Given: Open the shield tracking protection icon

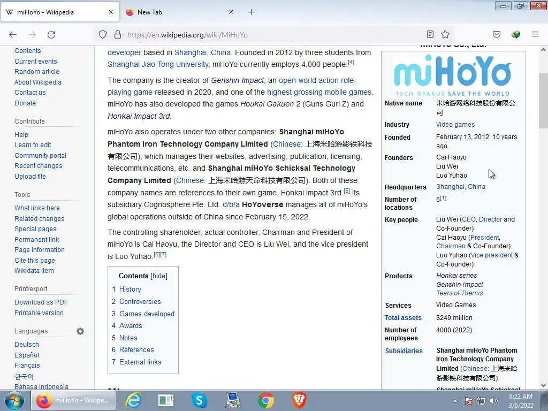Looking at the screenshot, I should click(x=102, y=35).
